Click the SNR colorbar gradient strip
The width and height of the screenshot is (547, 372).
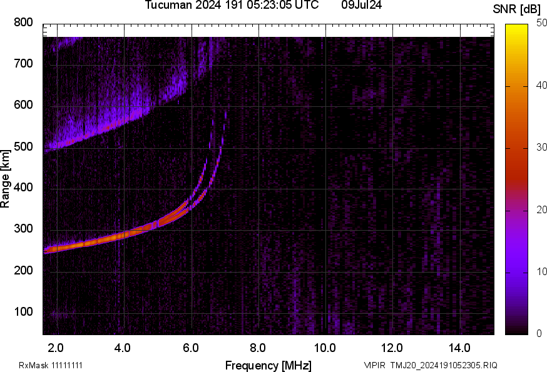[516, 179]
